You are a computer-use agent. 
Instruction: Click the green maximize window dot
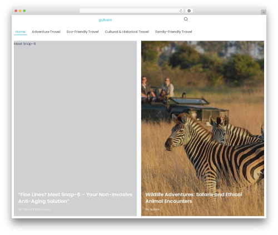coord(24,11)
